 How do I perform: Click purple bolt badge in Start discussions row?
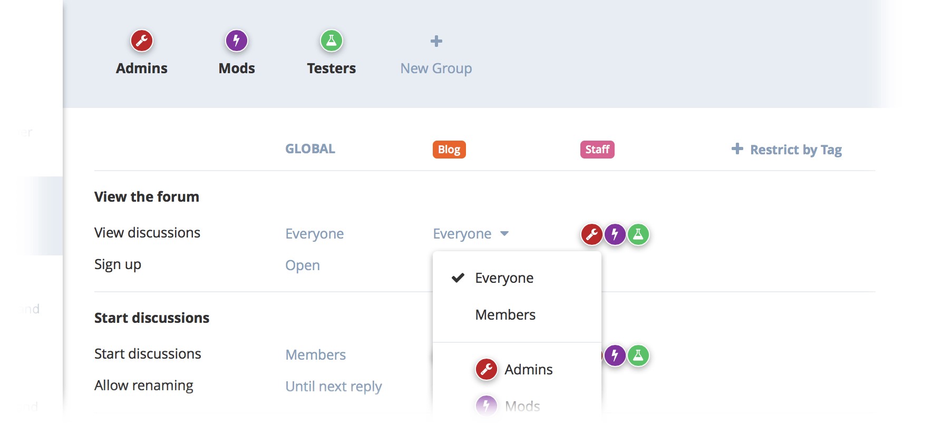coord(615,355)
